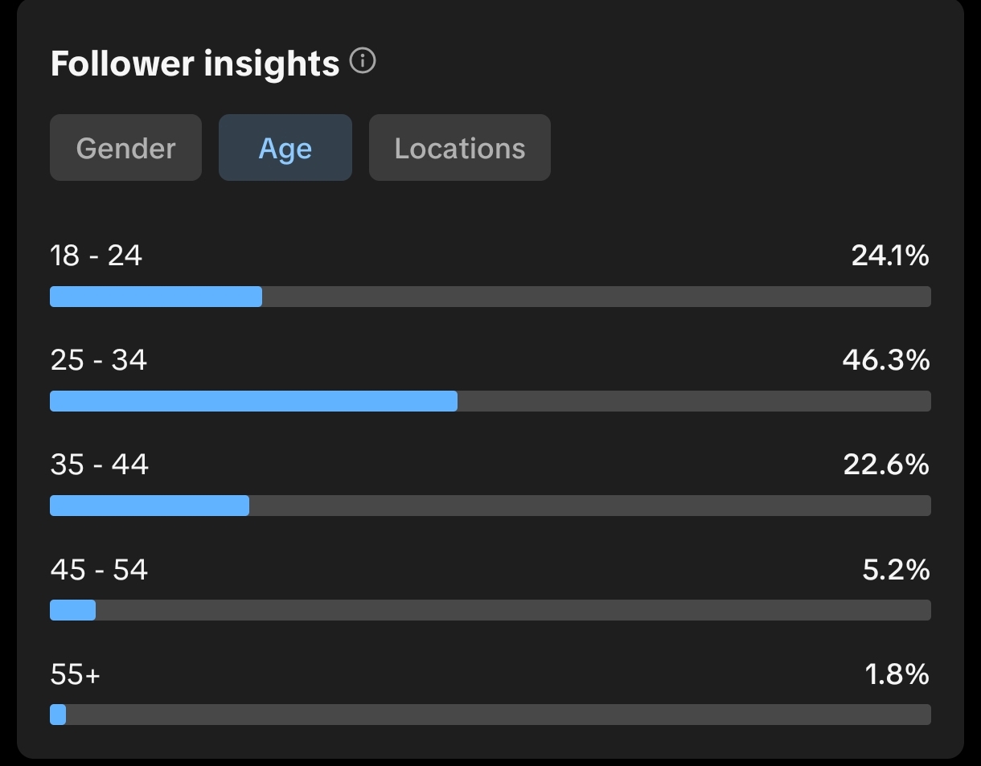This screenshot has width=981, height=766.
Task: Click the 25 - 34 age label
Action: pos(98,360)
